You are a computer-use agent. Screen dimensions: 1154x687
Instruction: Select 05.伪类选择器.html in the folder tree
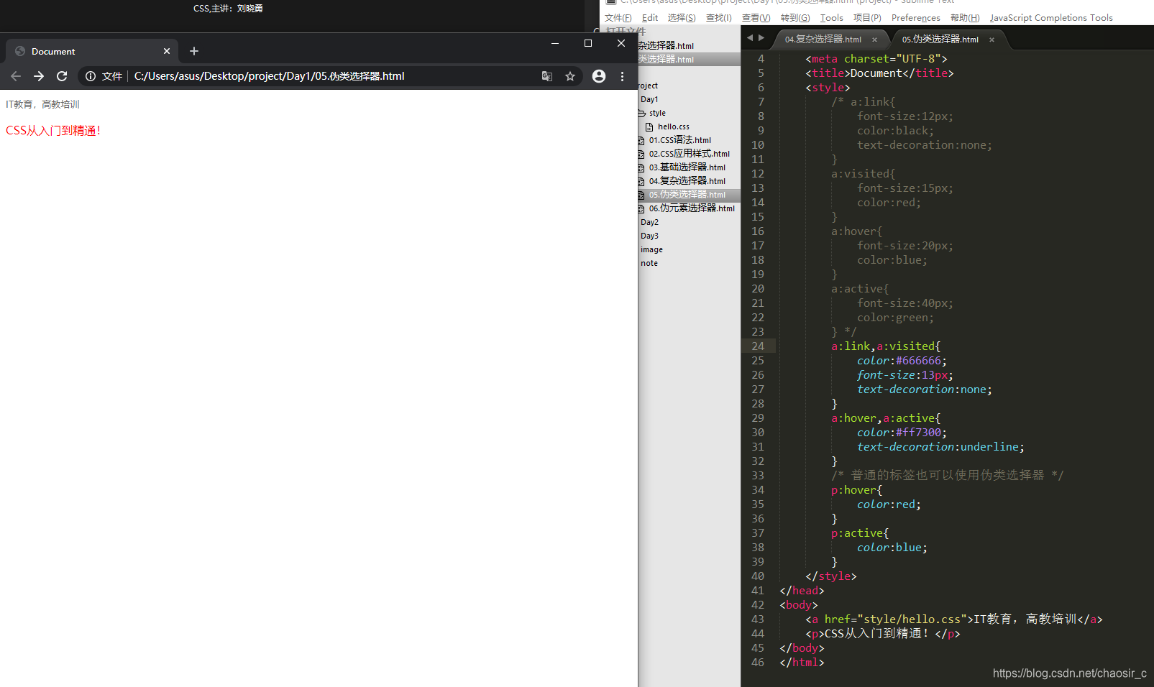pos(687,195)
